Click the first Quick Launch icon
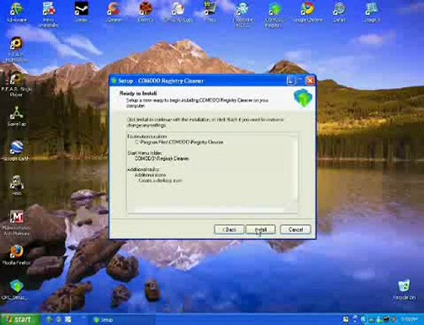This screenshot has width=424, height=325. 49,320
